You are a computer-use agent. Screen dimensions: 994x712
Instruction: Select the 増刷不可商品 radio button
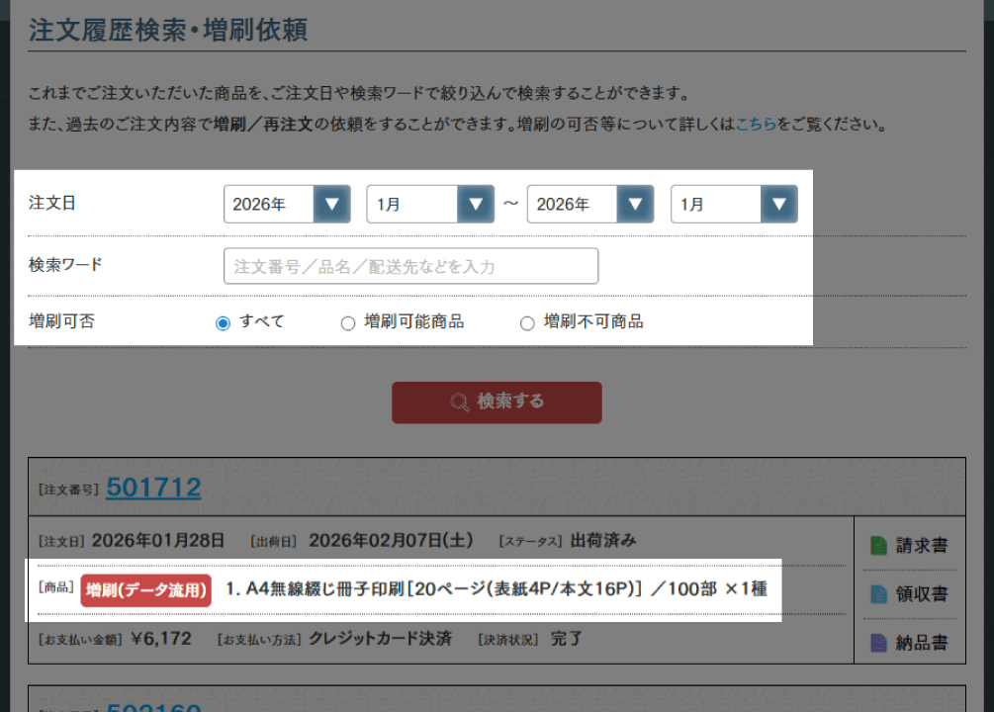pos(527,322)
